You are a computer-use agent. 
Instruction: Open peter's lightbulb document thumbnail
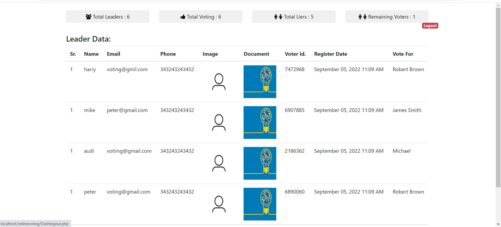(x=260, y=204)
